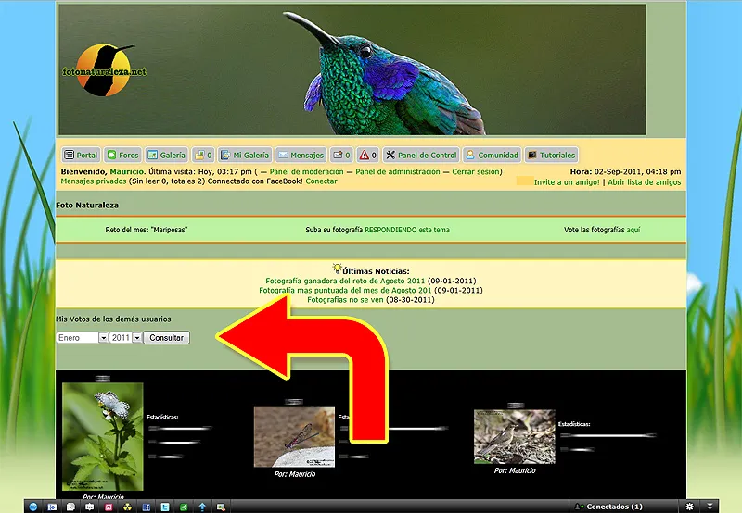Open 'Fotografias no se ven' news
This screenshot has height=513, width=742.
(x=345, y=299)
